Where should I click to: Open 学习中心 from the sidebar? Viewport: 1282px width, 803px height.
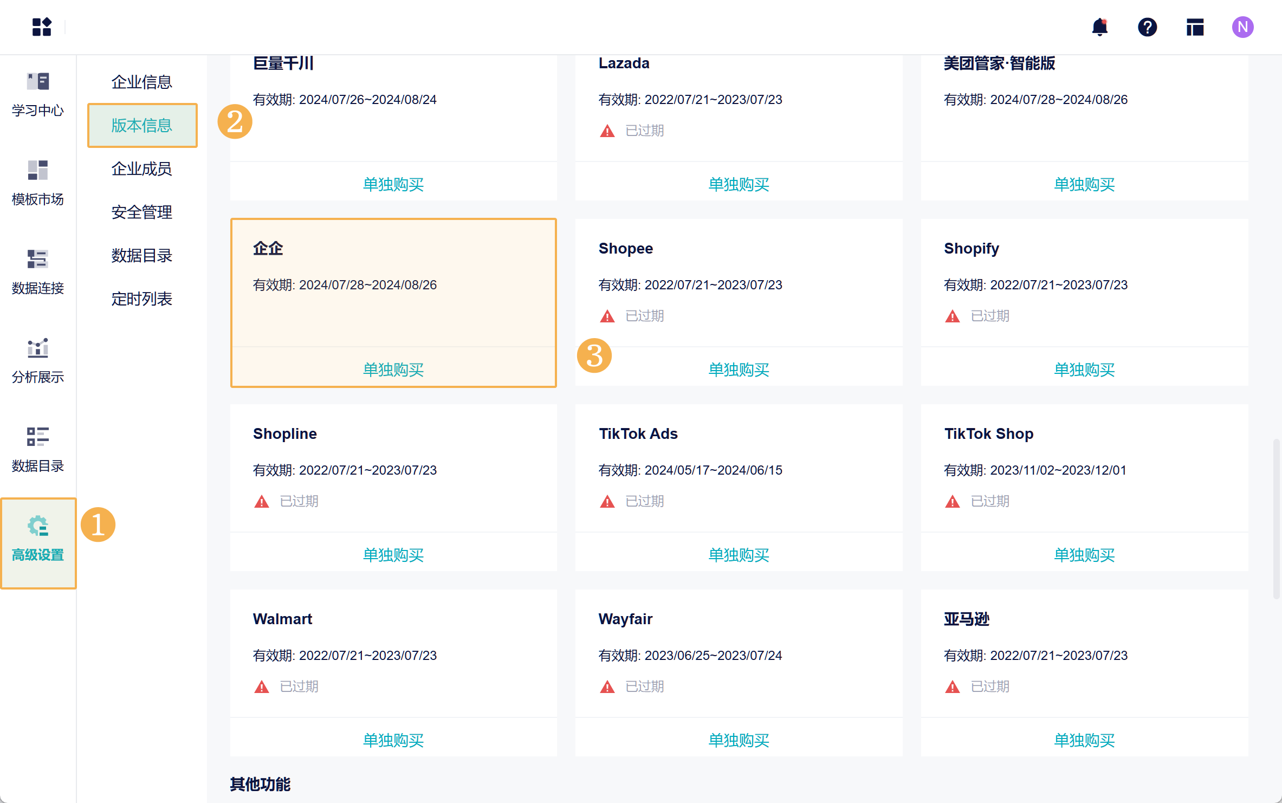(x=38, y=95)
